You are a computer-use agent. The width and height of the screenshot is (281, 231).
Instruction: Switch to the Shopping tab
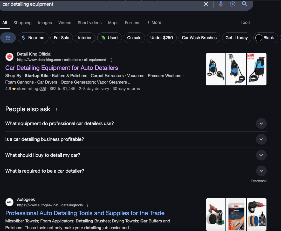22,23
